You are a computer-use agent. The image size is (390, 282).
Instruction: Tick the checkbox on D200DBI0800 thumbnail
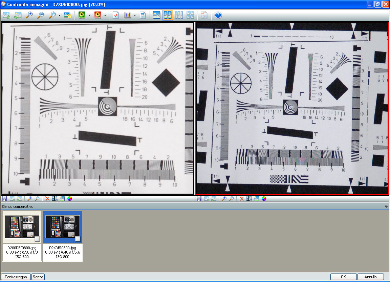coord(37,239)
